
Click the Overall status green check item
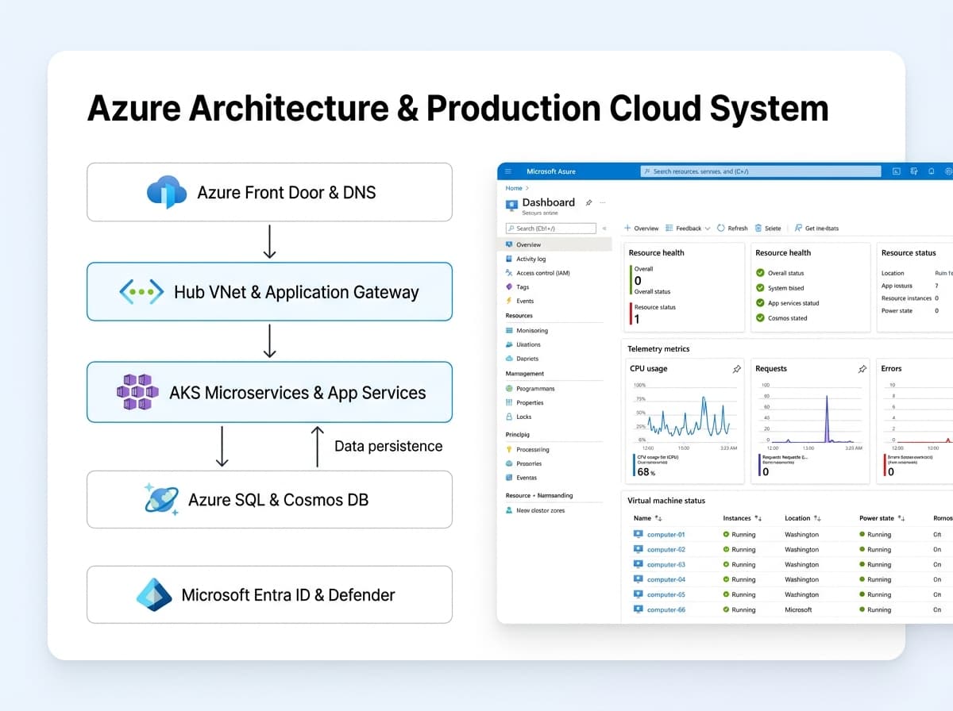point(780,273)
